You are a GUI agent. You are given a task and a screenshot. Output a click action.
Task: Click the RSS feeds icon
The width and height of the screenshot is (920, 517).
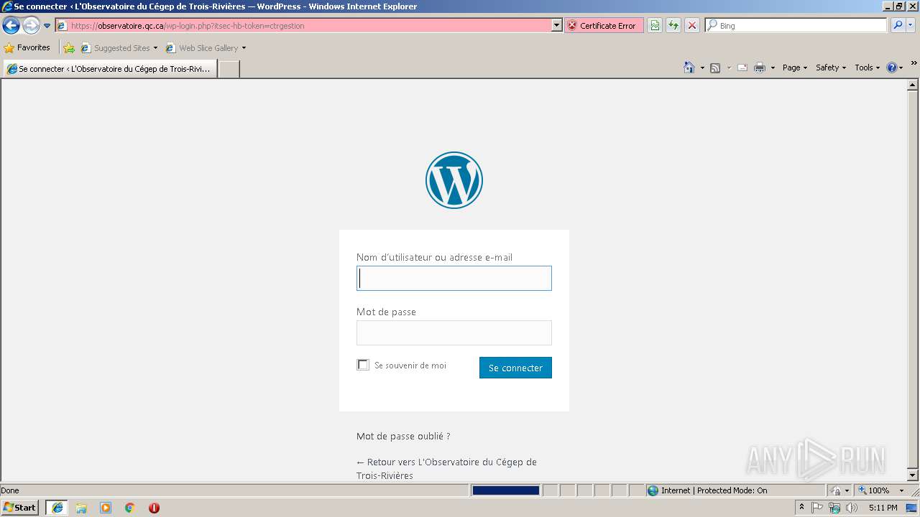pos(715,67)
